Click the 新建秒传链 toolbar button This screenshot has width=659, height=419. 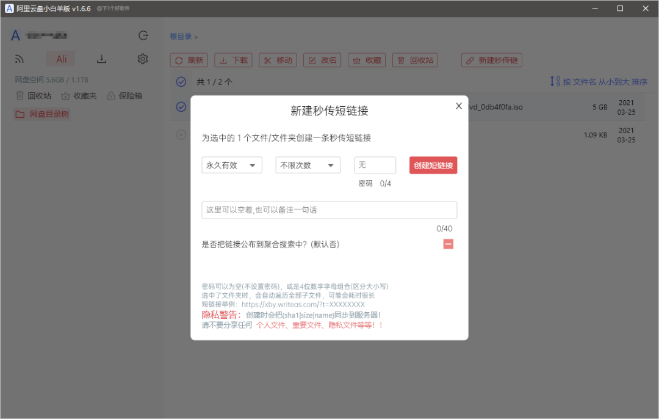pyautogui.click(x=492, y=60)
